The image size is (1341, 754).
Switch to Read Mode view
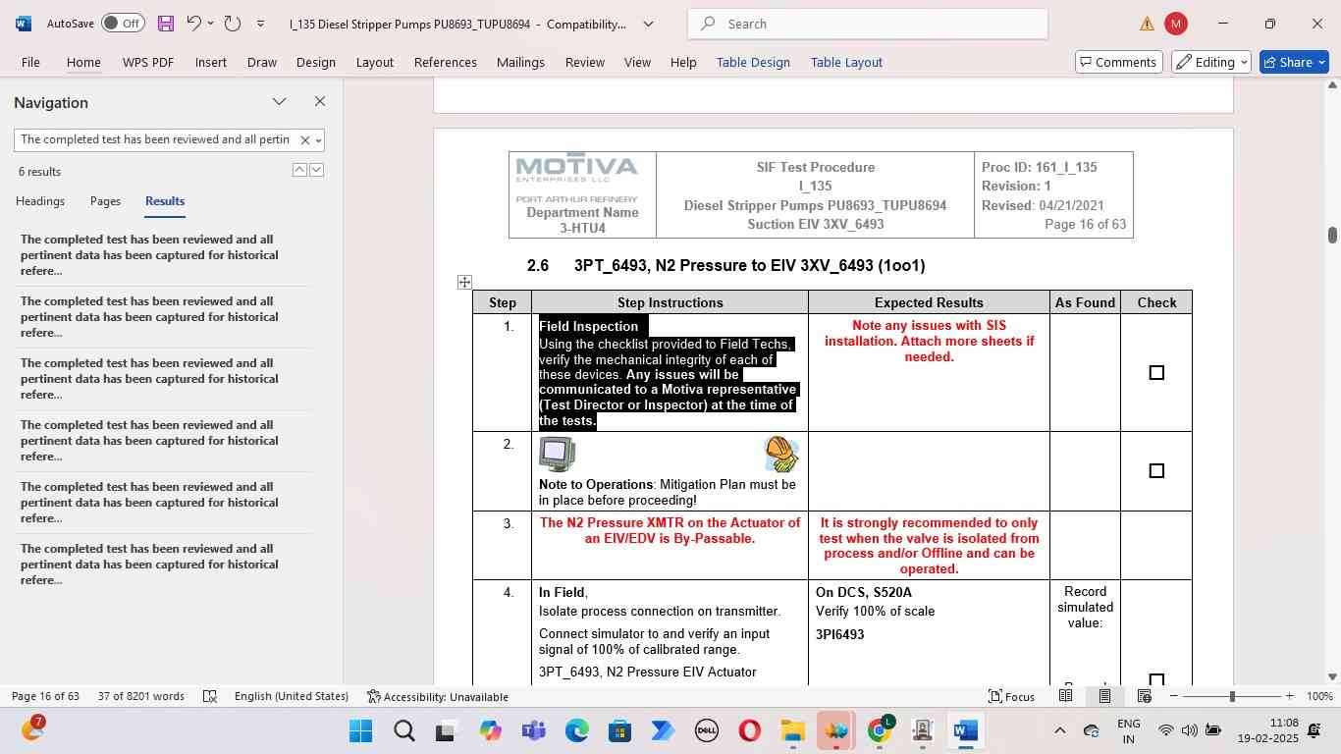pos(1065,696)
